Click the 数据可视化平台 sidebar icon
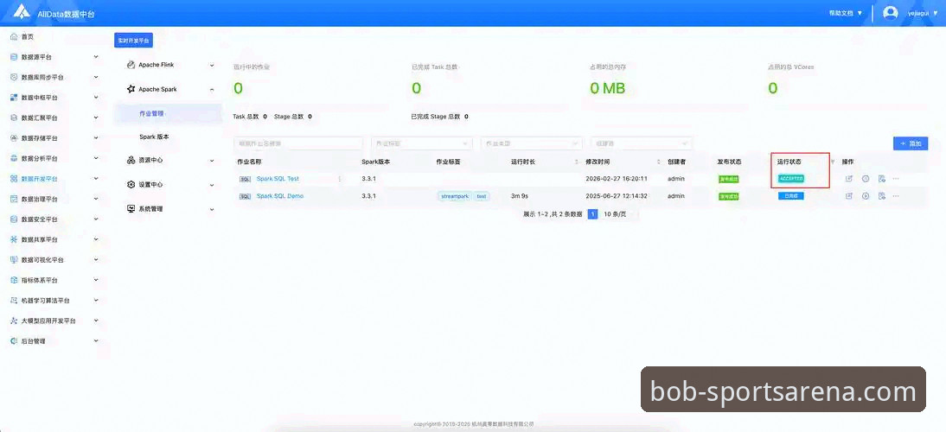946x432 pixels. pos(15,260)
